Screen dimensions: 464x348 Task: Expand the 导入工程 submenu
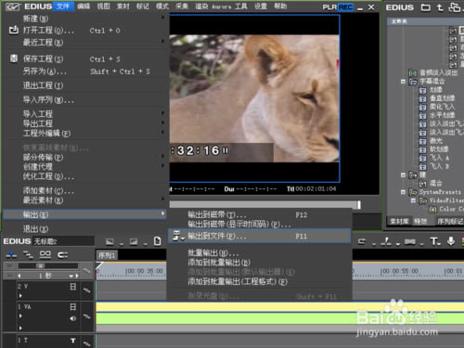162,113
